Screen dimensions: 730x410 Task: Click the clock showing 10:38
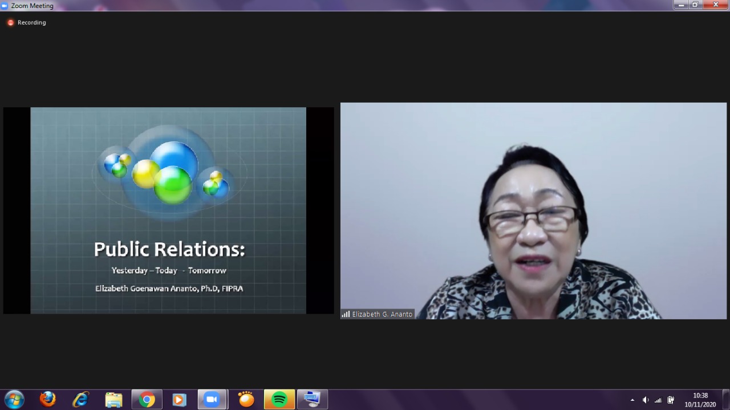700,400
